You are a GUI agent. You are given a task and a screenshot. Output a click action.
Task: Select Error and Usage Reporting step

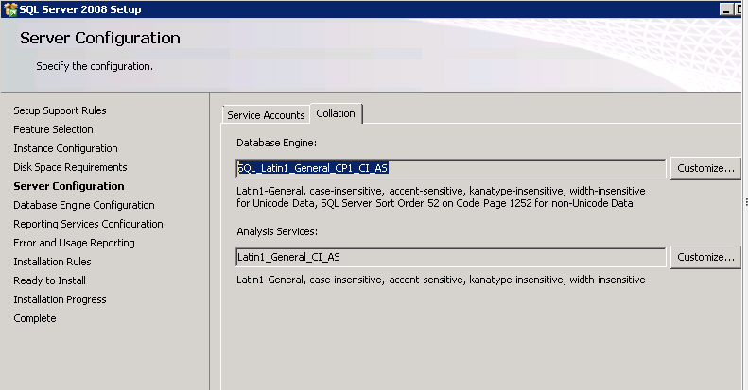pyautogui.click(x=74, y=243)
